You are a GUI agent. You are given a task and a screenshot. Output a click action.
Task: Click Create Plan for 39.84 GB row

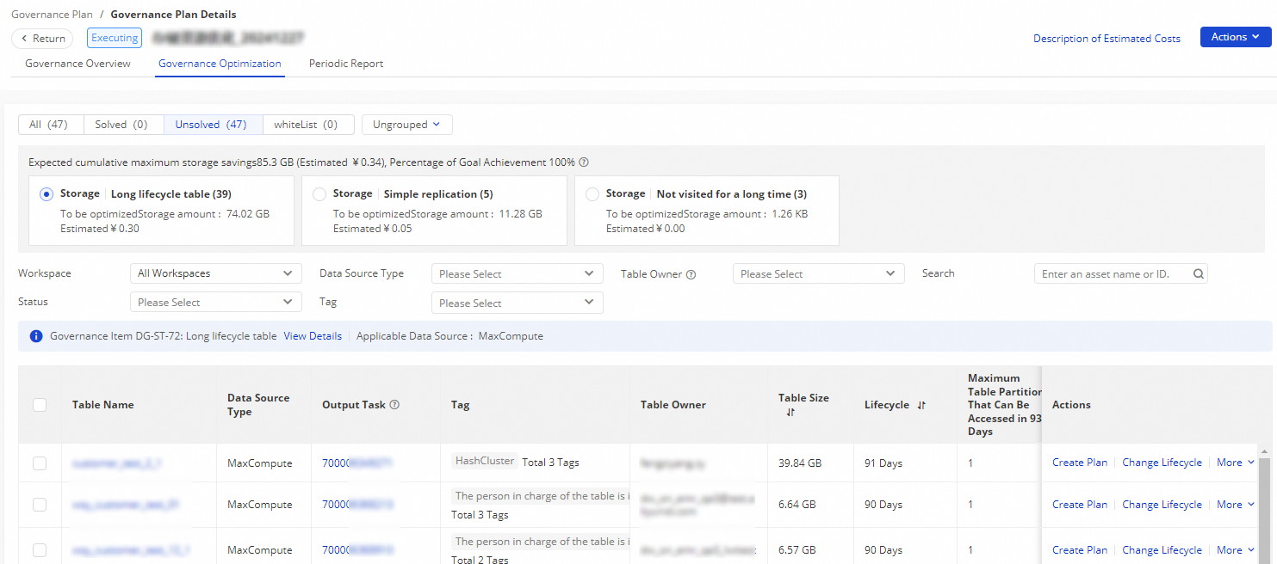(x=1080, y=463)
